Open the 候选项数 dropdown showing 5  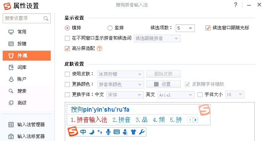185,28
